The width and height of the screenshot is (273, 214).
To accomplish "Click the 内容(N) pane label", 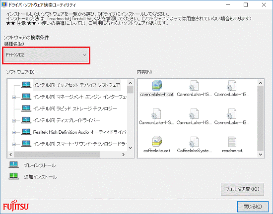I will coord(144,72).
